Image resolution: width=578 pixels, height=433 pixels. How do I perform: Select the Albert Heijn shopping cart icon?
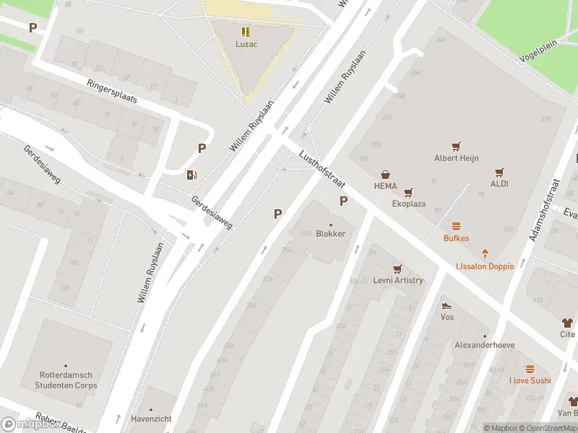[x=457, y=146]
